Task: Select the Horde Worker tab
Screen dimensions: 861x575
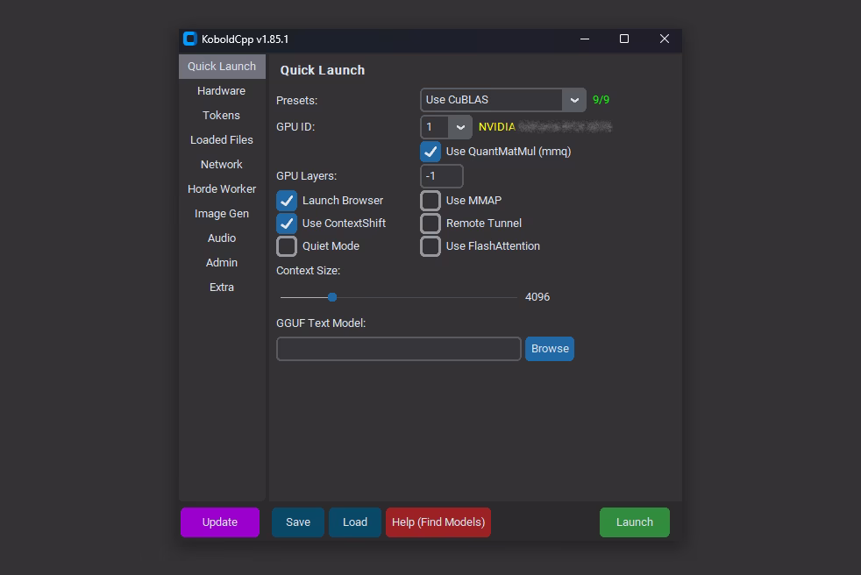Action: [221, 189]
